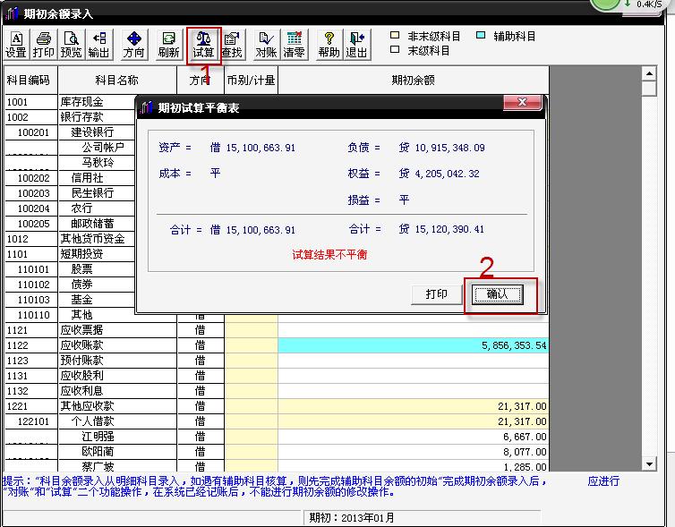
Task: Click the 辅助科目 cyan legend box
Action: pos(481,35)
